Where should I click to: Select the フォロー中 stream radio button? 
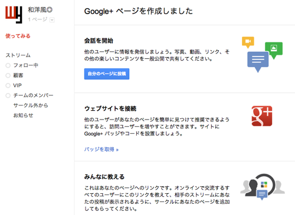point(8,65)
